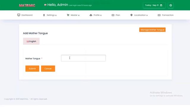Viewport: 190px width, 107px height.
Task: Go to Dashboard menu item
Action: [x=25, y=15]
